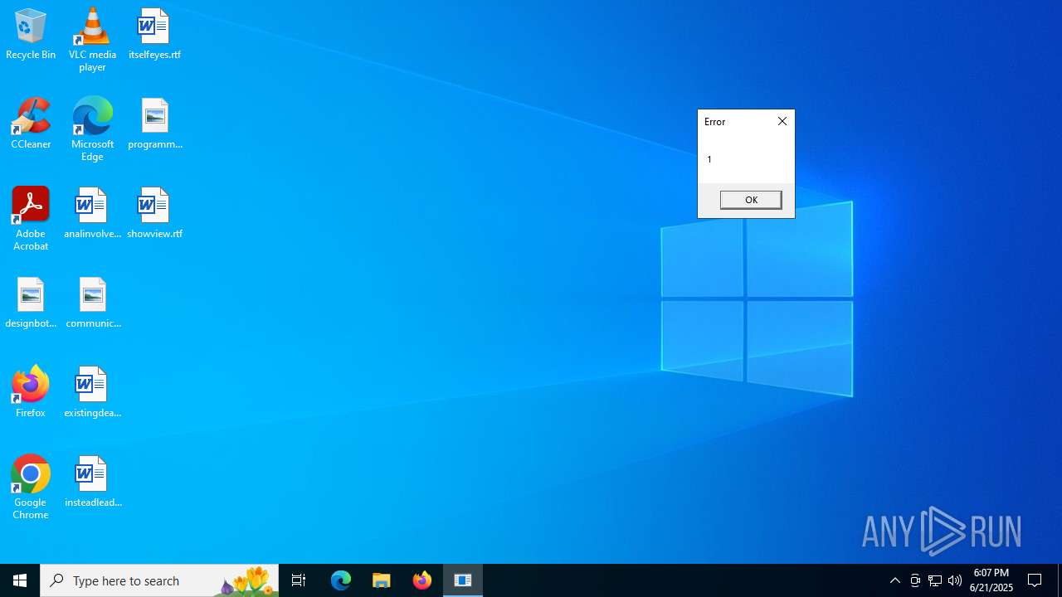This screenshot has height=597, width=1062.
Task: Open the 6:07 PM clock and date
Action: pyautogui.click(x=991, y=580)
